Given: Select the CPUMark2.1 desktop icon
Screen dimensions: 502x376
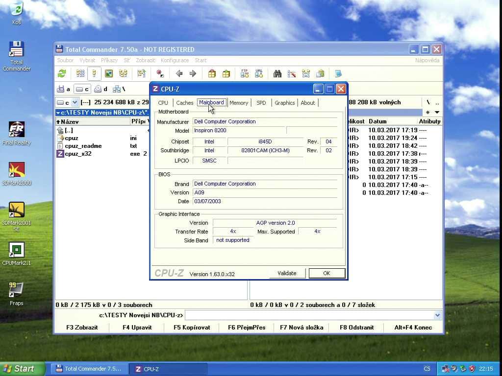Looking at the screenshot, I should coord(17,254).
